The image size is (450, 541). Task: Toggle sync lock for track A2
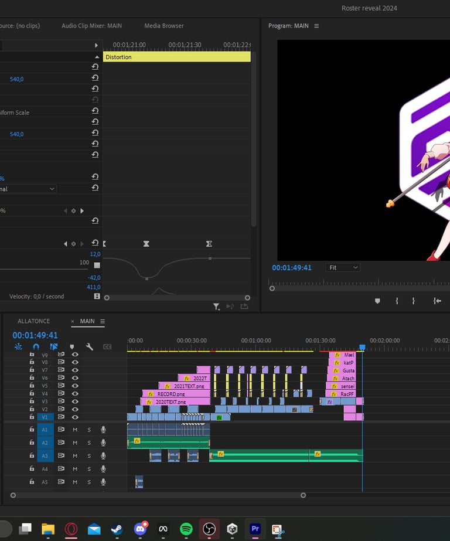[x=61, y=443]
